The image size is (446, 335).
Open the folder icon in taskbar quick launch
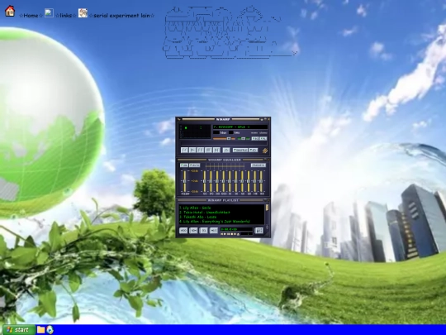coord(41,329)
